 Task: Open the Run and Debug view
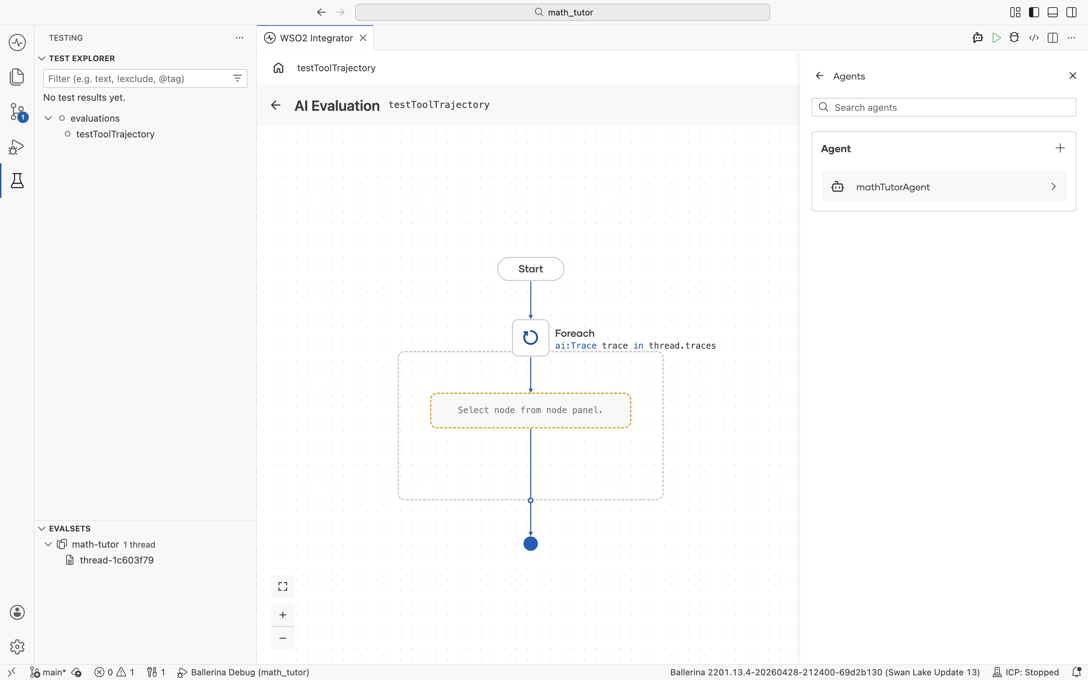pyautogui.click(x=17, y=147)
